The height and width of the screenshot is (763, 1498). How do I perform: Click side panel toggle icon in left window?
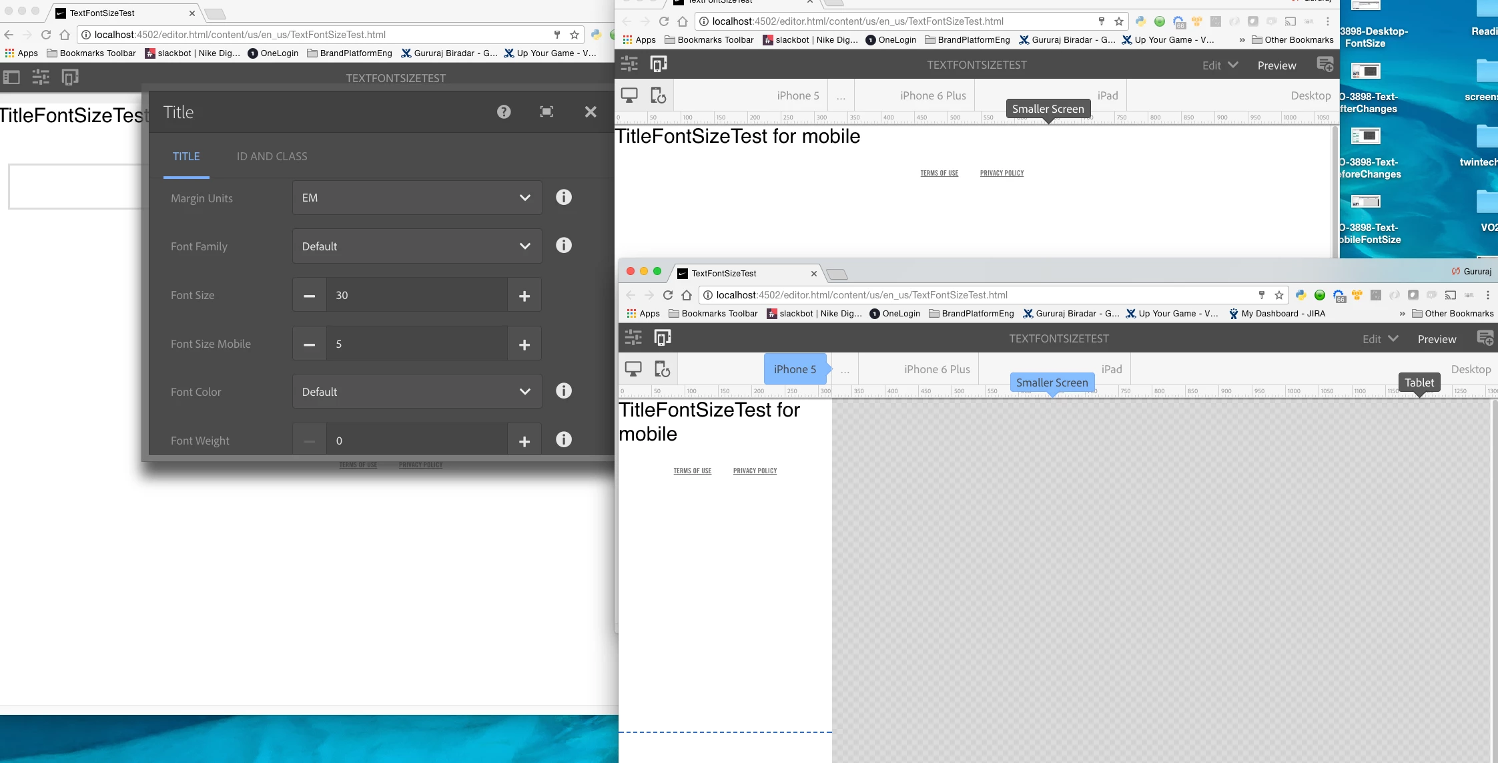click(11, 77)
